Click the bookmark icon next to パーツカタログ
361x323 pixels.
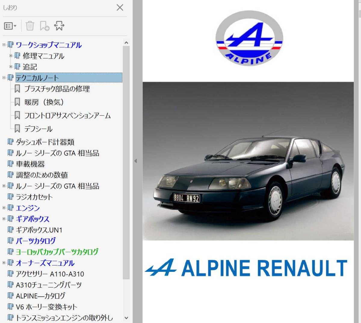click(10, 241)
